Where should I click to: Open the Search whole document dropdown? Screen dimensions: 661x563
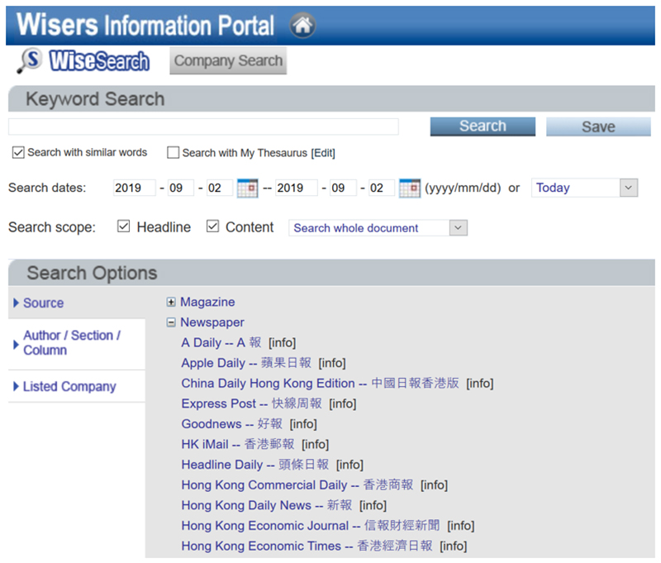pos(378,227)
